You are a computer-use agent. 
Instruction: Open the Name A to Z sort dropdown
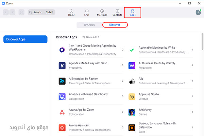coord(91,37)
